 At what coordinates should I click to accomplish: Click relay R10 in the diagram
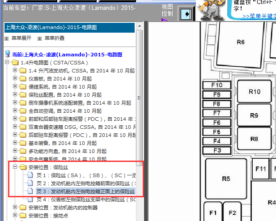[255, 91]
